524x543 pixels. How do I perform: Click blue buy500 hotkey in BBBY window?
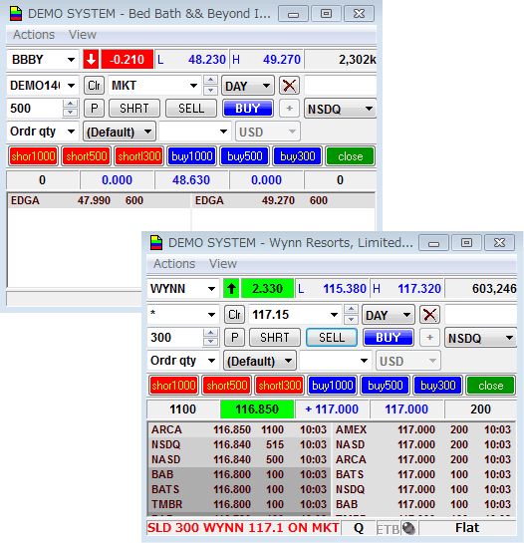coord(244,156)
